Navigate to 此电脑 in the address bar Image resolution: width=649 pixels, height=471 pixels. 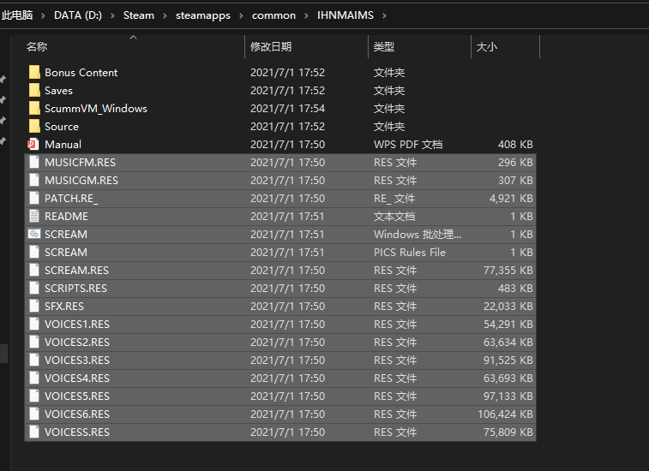click(x=17, y=15)
